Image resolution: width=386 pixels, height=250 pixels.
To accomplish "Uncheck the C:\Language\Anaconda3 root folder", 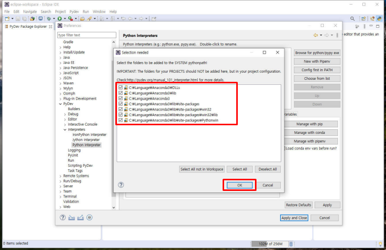I will (x=120, y=98).
